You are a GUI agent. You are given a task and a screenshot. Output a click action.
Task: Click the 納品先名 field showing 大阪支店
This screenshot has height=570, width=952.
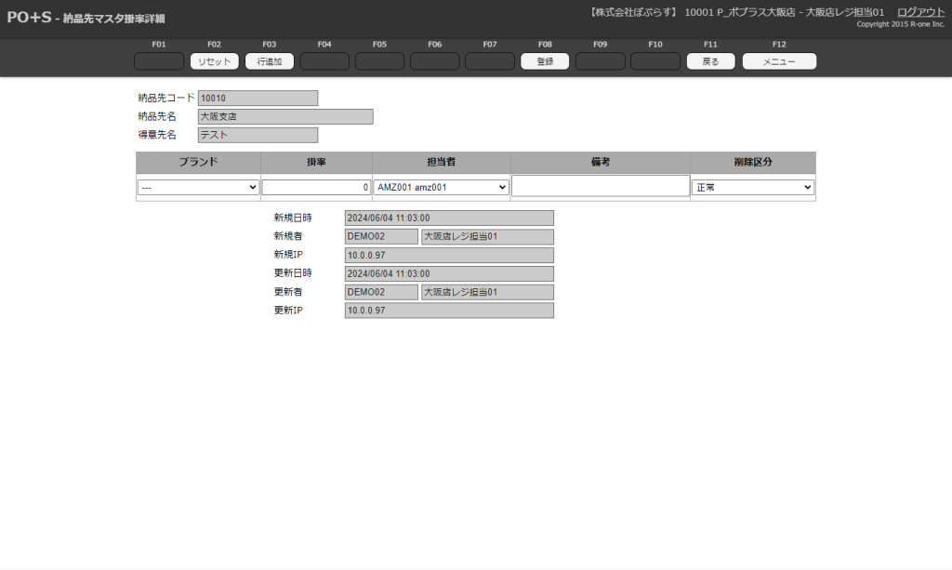click(x=285, y=116)
